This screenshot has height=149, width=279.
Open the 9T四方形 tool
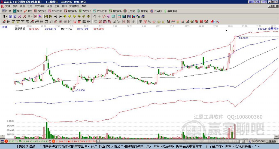click(x=100, y=11)
